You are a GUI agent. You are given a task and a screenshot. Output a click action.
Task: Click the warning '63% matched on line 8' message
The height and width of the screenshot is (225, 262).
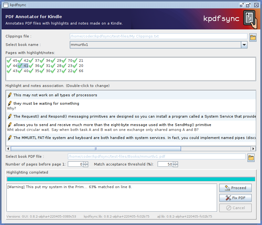click(70, 187)
